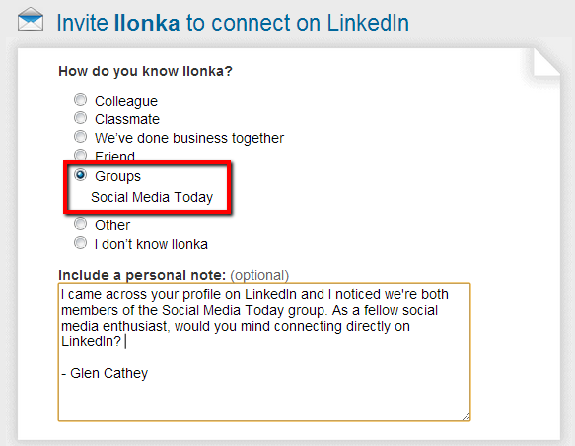Pick the Friend radio button

(80, 154)
